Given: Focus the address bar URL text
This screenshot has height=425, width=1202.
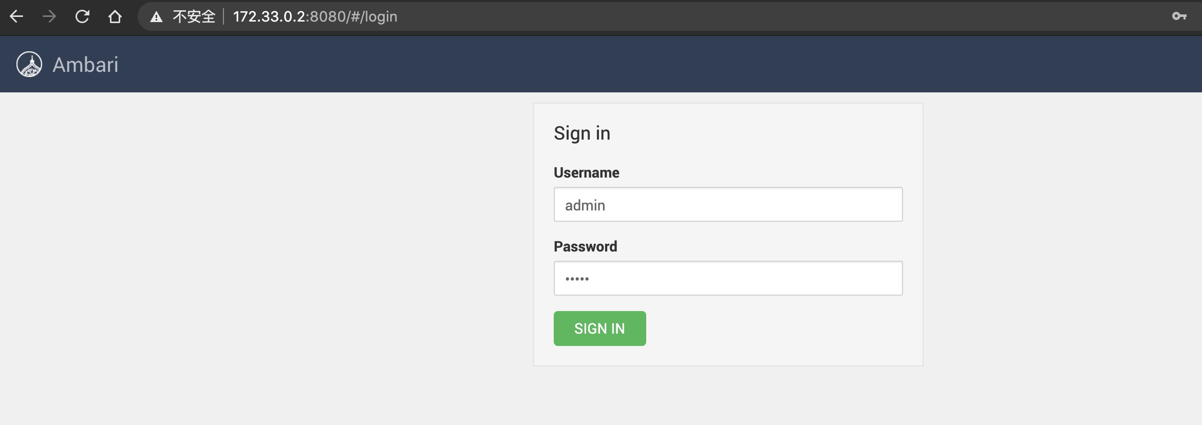Looking at the screenshot, I should click(315, 16).
